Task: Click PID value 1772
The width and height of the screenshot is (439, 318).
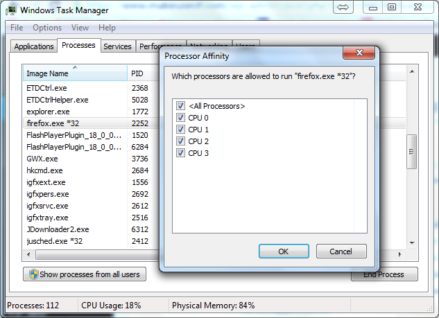Action: [140, 112]
